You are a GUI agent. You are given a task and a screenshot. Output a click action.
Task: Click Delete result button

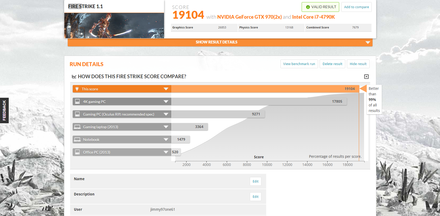(x=332, y=64)
